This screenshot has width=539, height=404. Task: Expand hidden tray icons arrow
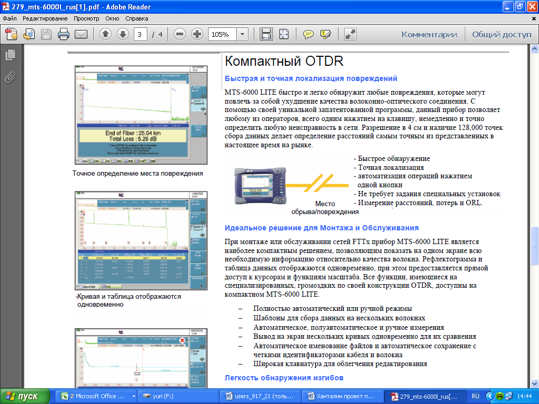tap(490, 396)
